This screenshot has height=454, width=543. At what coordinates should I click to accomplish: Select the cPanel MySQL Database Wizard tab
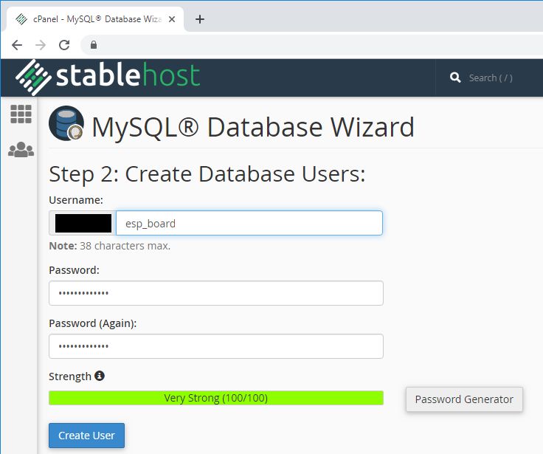[95, 19]
